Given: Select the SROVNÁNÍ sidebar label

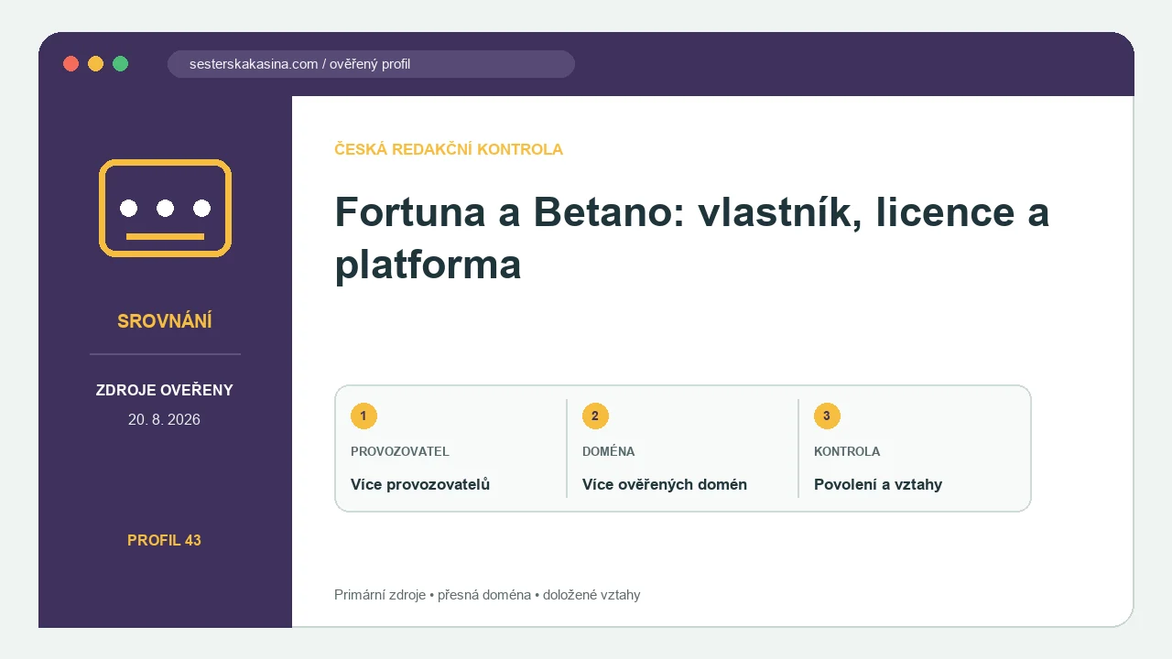Looking at the screenshot, I should click(x=165, y=321).
